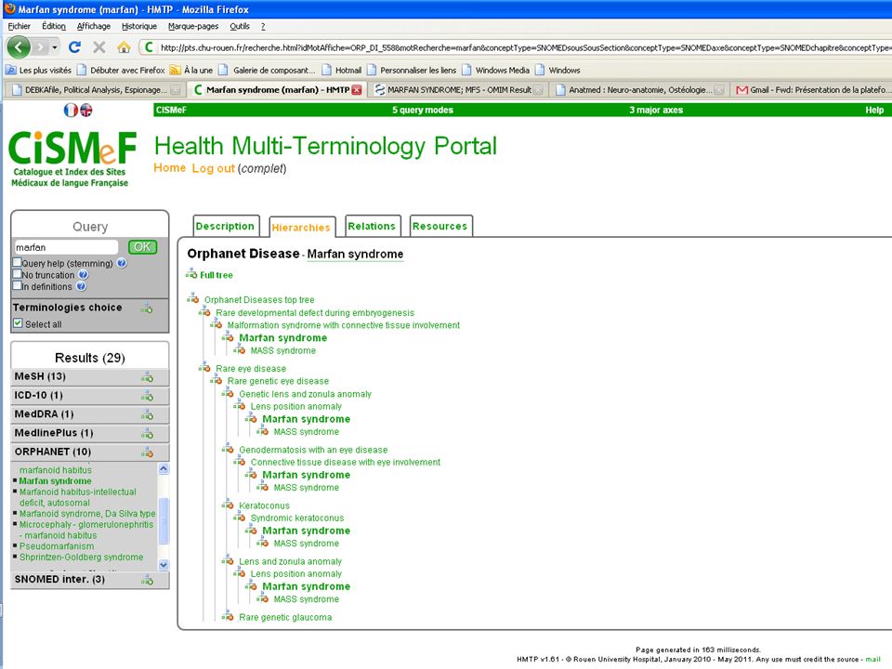Switch language with the British flag icon

85,111
